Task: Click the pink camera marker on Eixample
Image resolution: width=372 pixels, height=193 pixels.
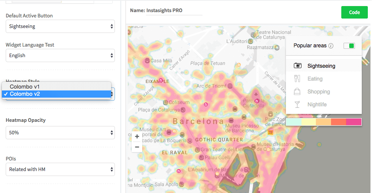Action: coord(161,80)
